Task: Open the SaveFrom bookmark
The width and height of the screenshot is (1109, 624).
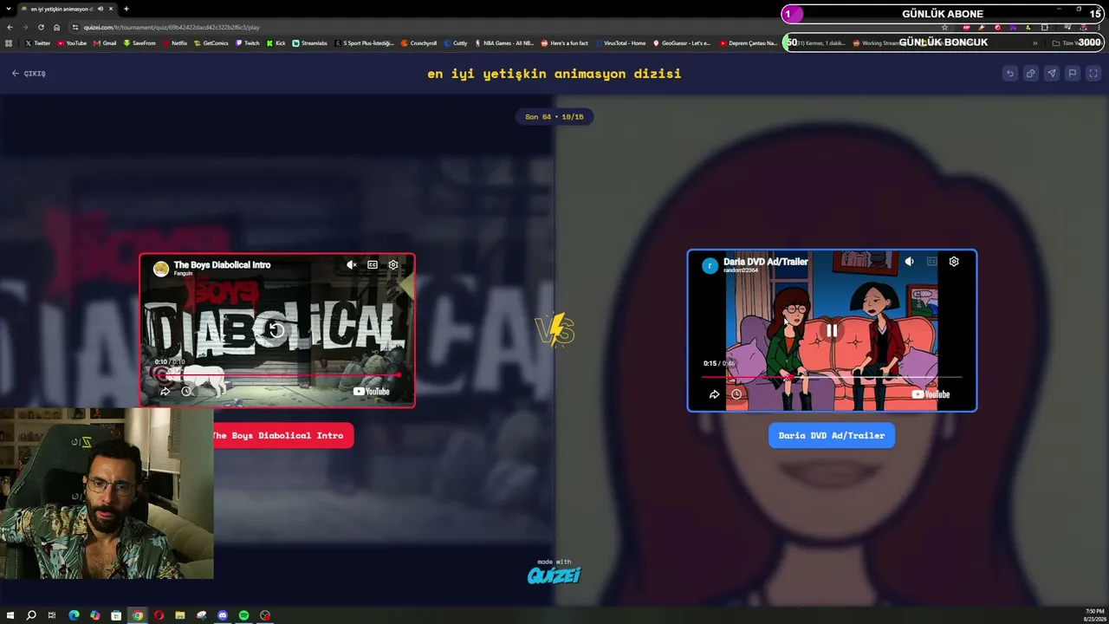Action: (x=139, y=43)
